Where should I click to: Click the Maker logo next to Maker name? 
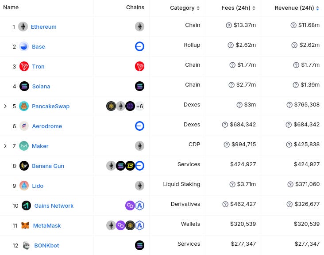pos(24,146)
